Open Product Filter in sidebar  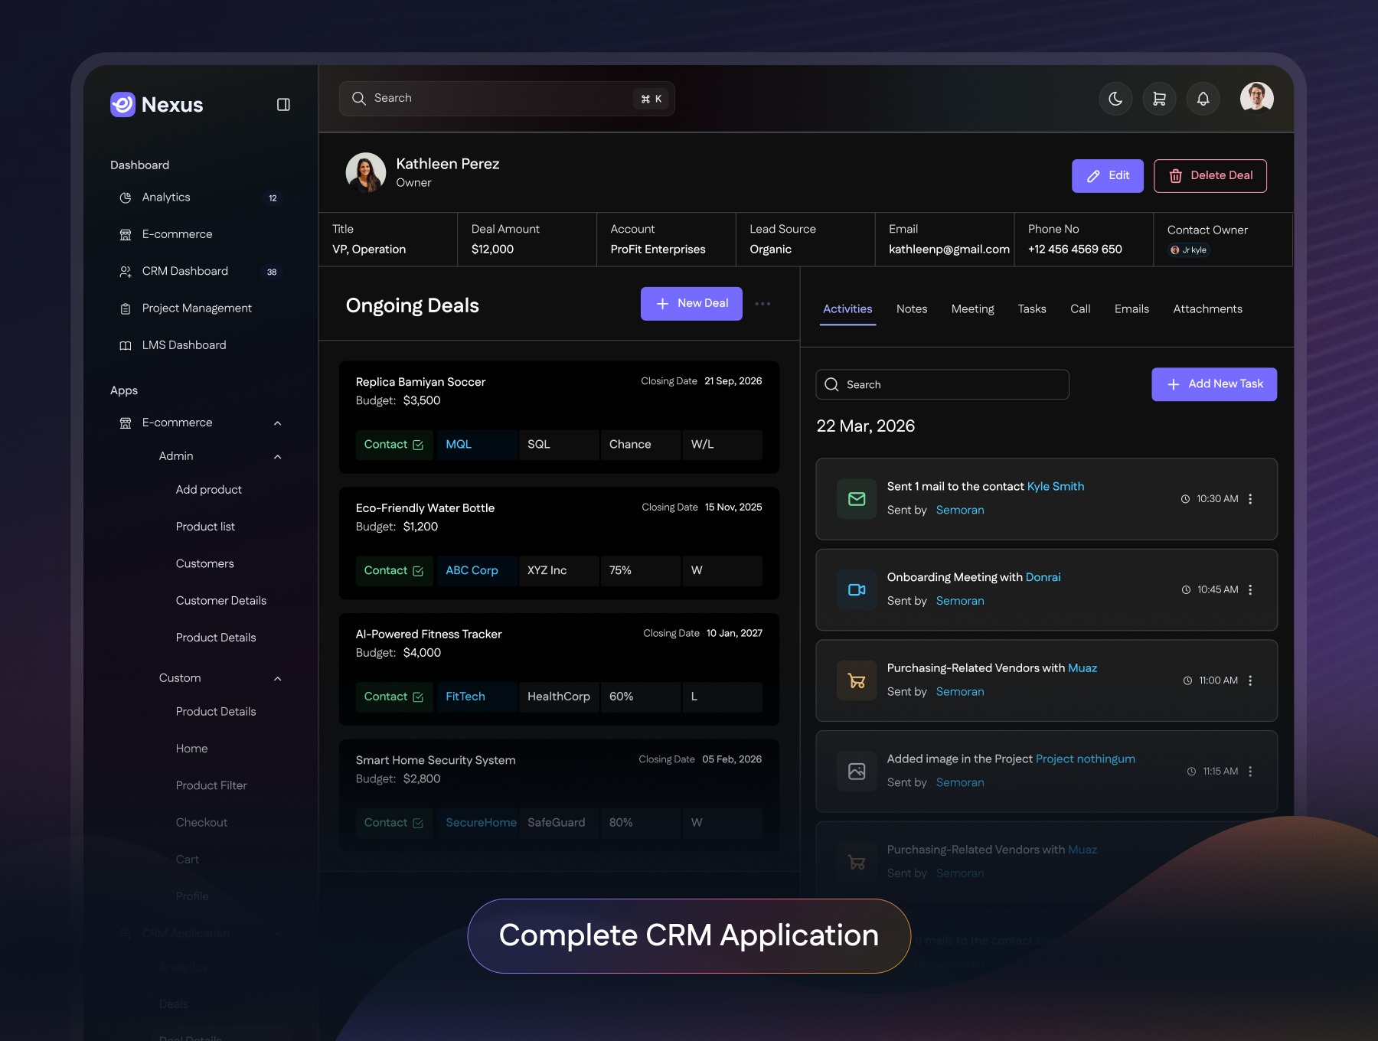tap(211, 785)
